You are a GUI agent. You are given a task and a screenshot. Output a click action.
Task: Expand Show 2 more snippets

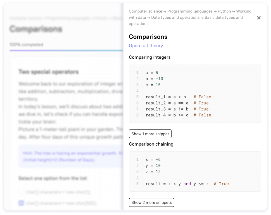click(151, 202)
